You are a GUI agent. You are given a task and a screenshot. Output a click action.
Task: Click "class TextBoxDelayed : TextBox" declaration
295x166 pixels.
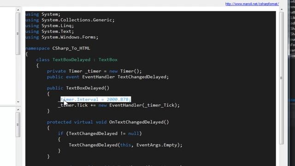pyautogui.click(x=77, y=60)
